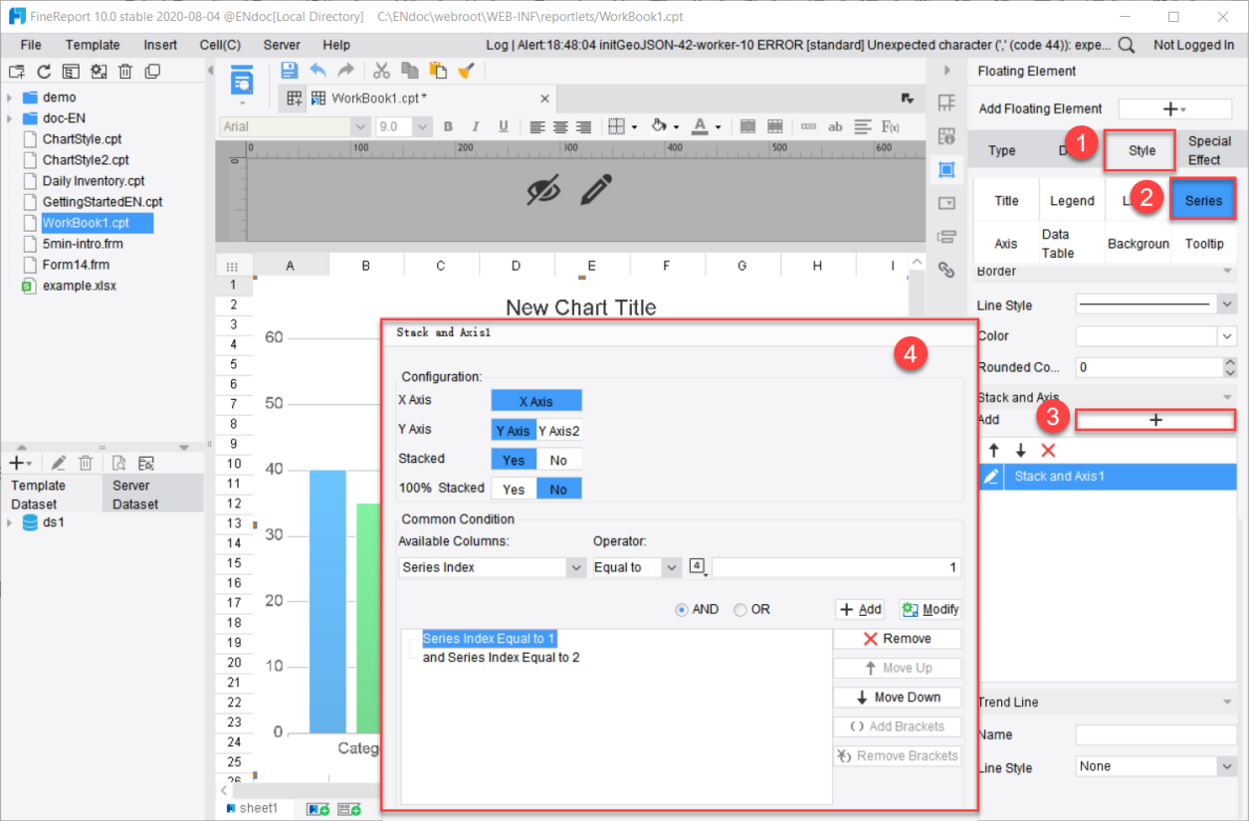The height and width of the screenshot is (821, 1249).
Task: Click the Remove condition button
Action: 897,639
